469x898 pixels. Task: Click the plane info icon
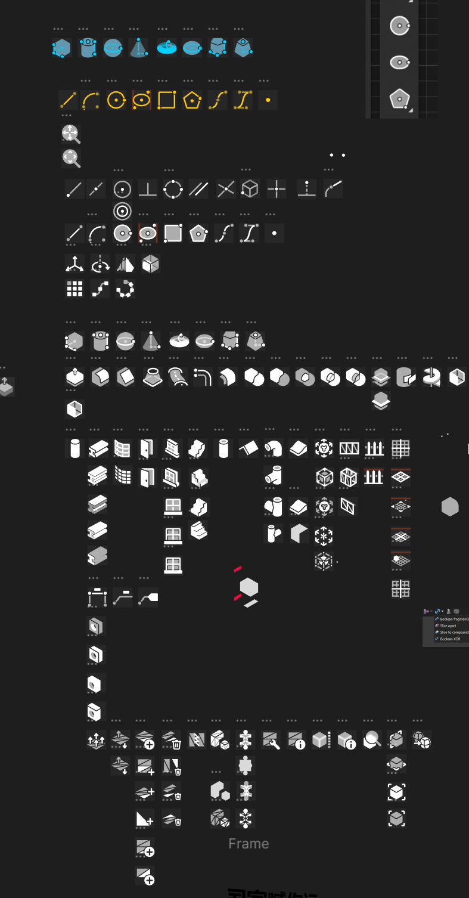click(296, 741)
